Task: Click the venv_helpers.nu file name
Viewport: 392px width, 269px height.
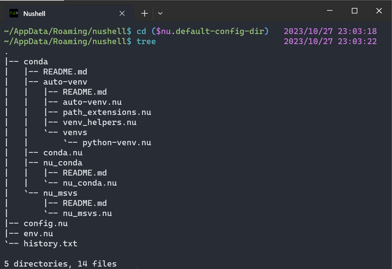Action: 99,122
